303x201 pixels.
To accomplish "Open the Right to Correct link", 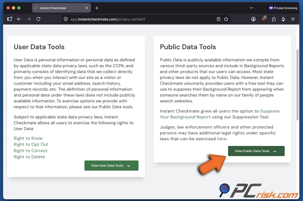I will (31, 150).
